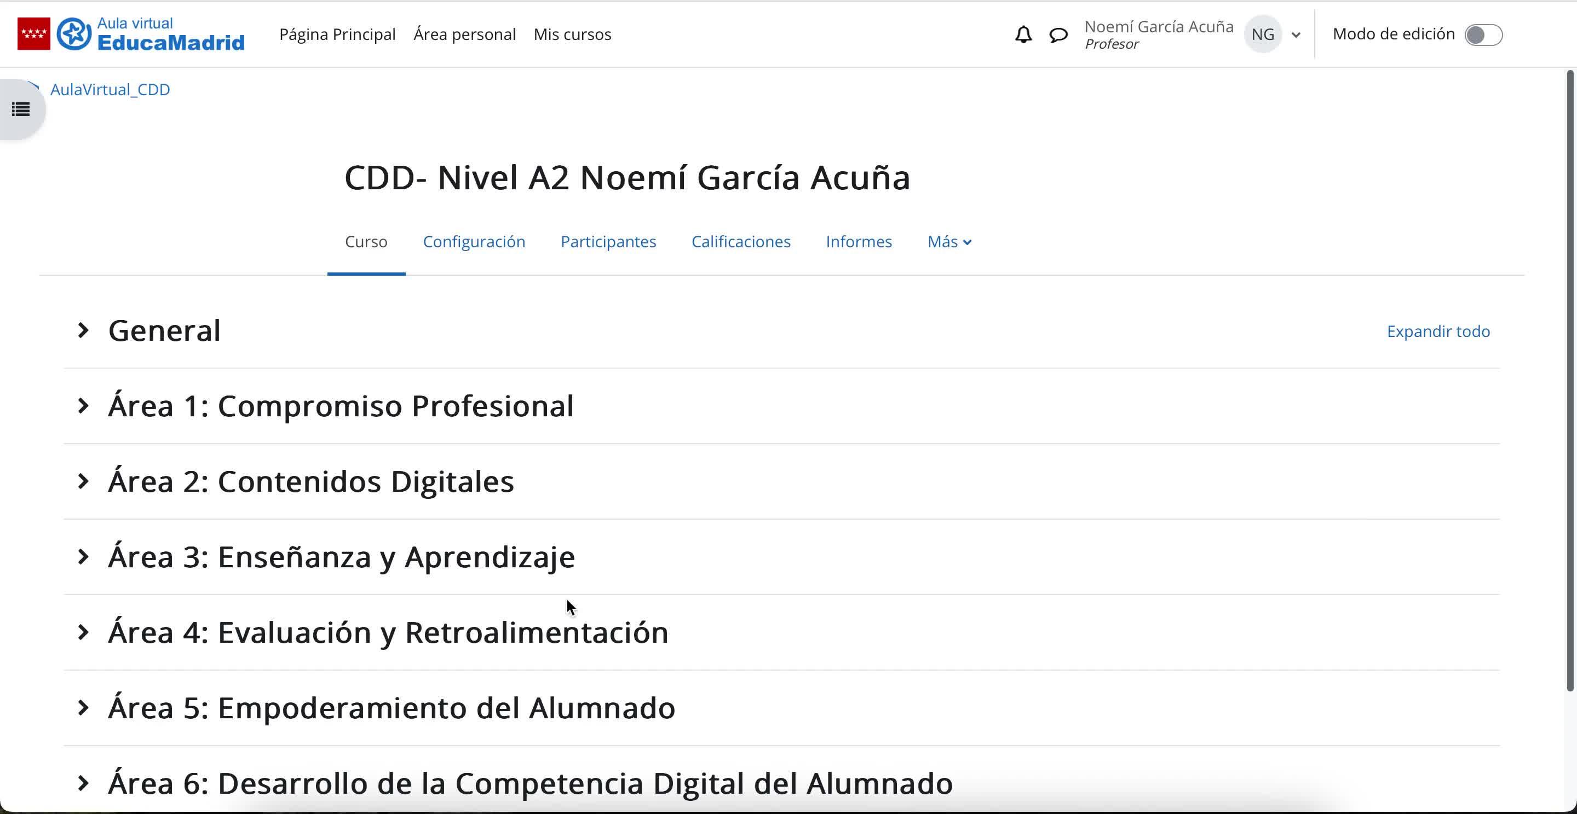Open the course index drawer icon
This screenshot has height=814, width=1577.
click(x=21, y=109)
